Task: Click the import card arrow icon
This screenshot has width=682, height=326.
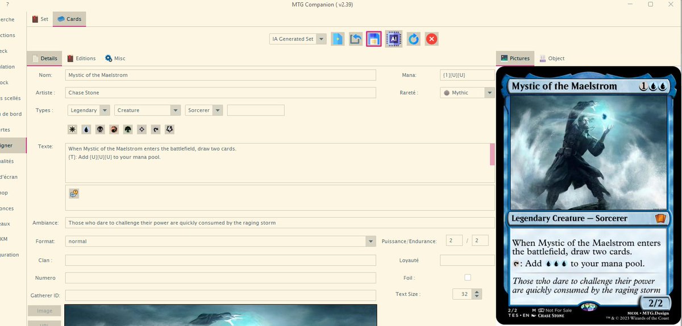Action: (356, 39)
